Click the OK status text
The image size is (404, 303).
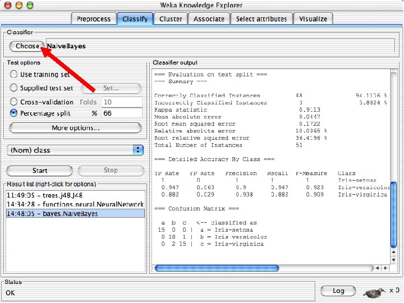10,293
